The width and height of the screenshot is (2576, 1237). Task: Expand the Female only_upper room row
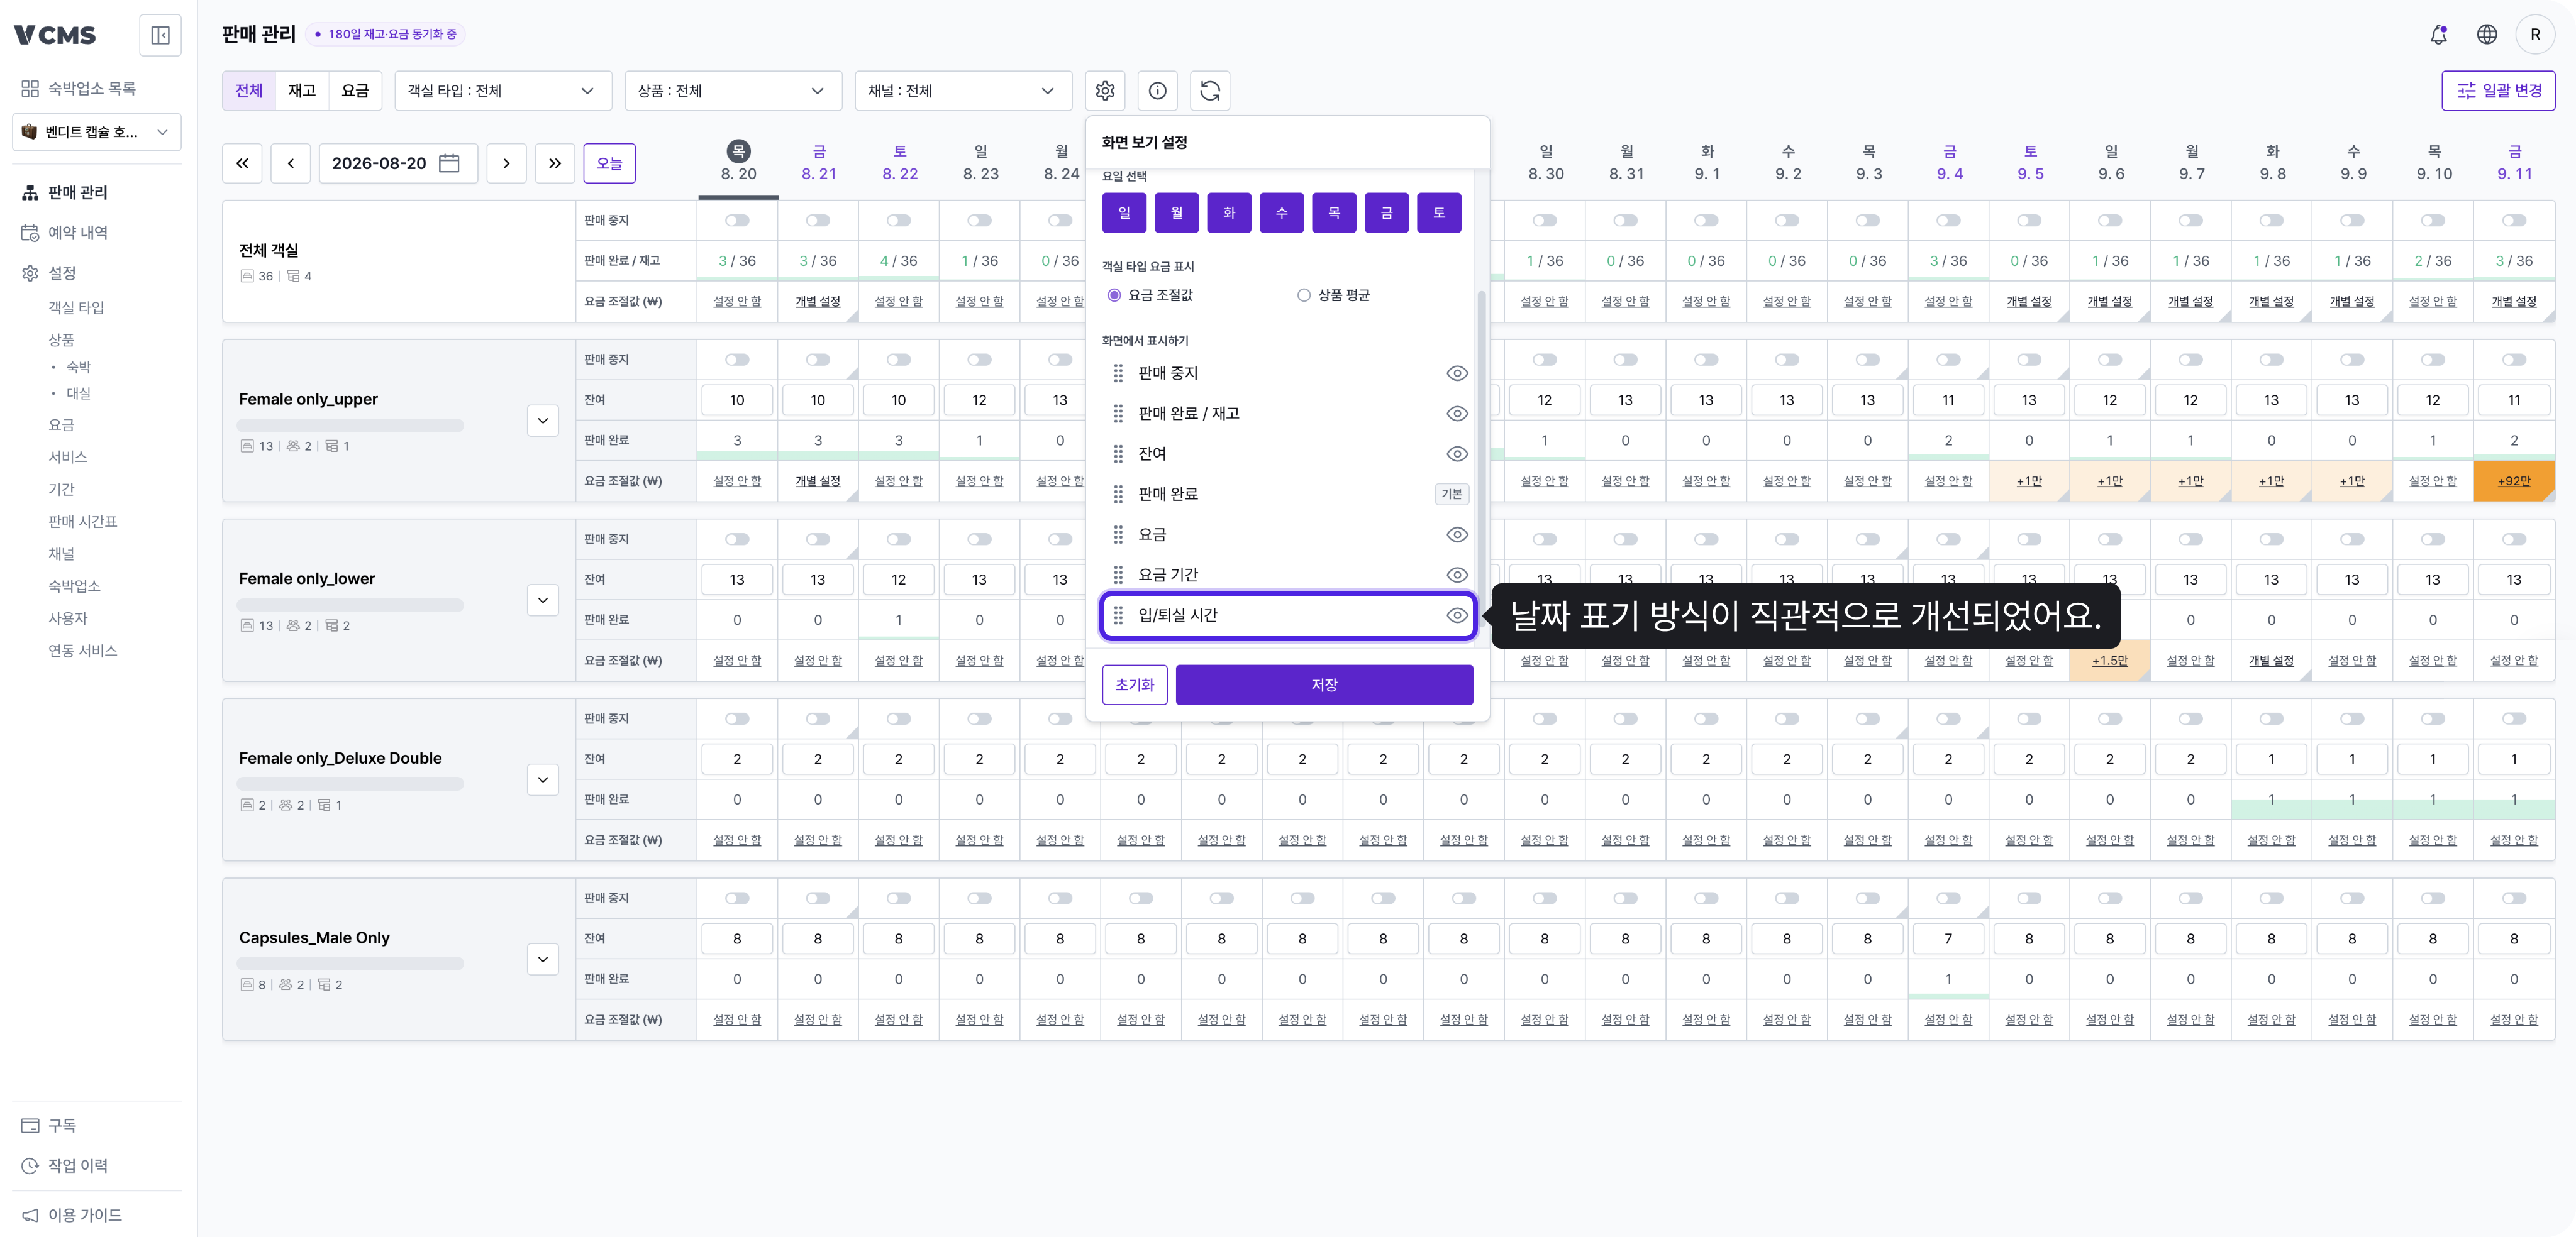pos(543,421)
